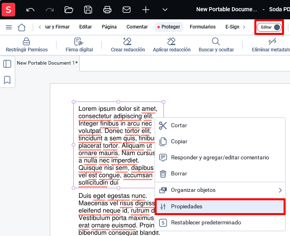The height and width of the screenshot is (236, 290).
Task: Select the New Portable Document 1 tab
Action: tap(47, 63)
